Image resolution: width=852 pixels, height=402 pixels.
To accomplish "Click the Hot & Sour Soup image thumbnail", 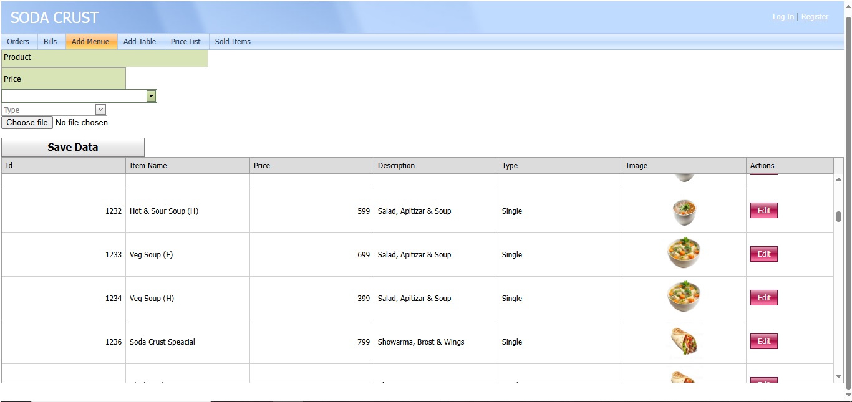I will (x=684, y=211).
